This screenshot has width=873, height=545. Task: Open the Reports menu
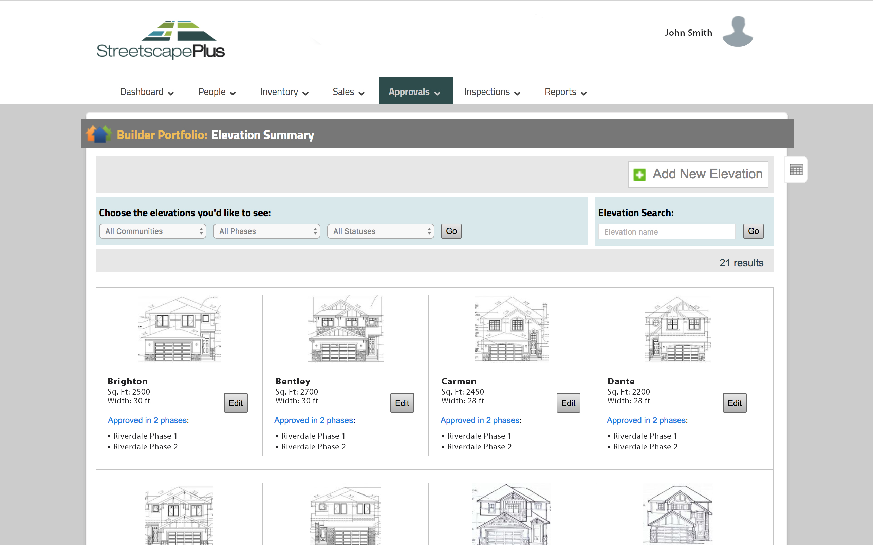(565, 92)
